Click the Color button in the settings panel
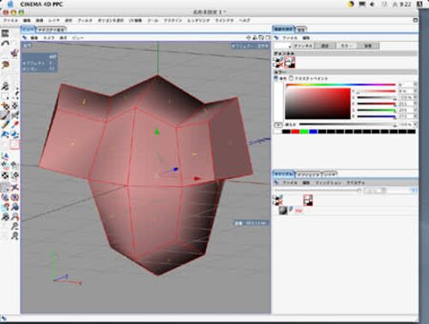Viewport: 429px width, 324px height. [x=347, y=45]
